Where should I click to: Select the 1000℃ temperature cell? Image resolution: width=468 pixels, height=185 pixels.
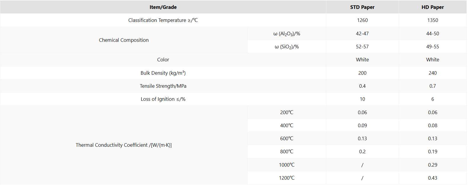287,165
